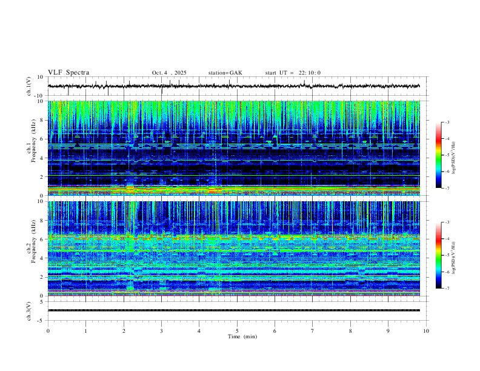The image size is (480, 371).
Task: Click upper color bar label '-7'
Action: (x=447, y=189)
